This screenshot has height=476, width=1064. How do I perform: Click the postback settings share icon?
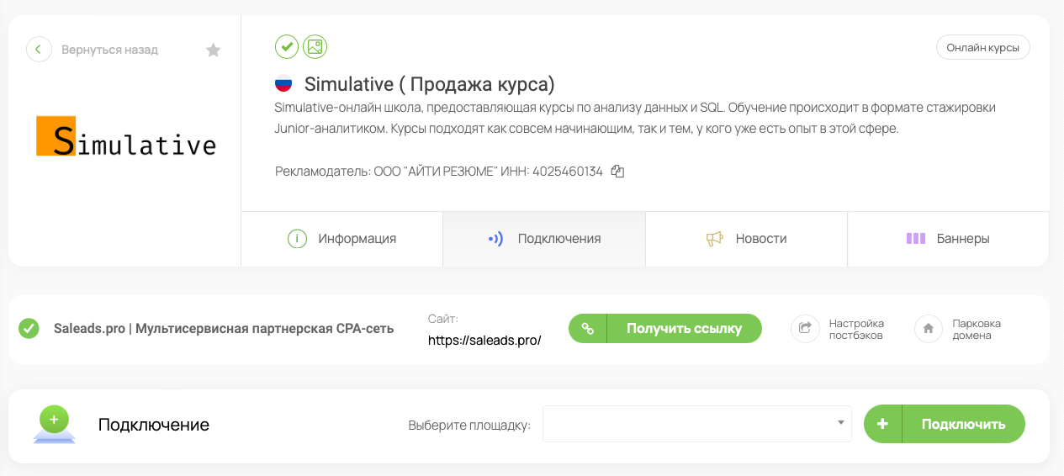point(805,329)
